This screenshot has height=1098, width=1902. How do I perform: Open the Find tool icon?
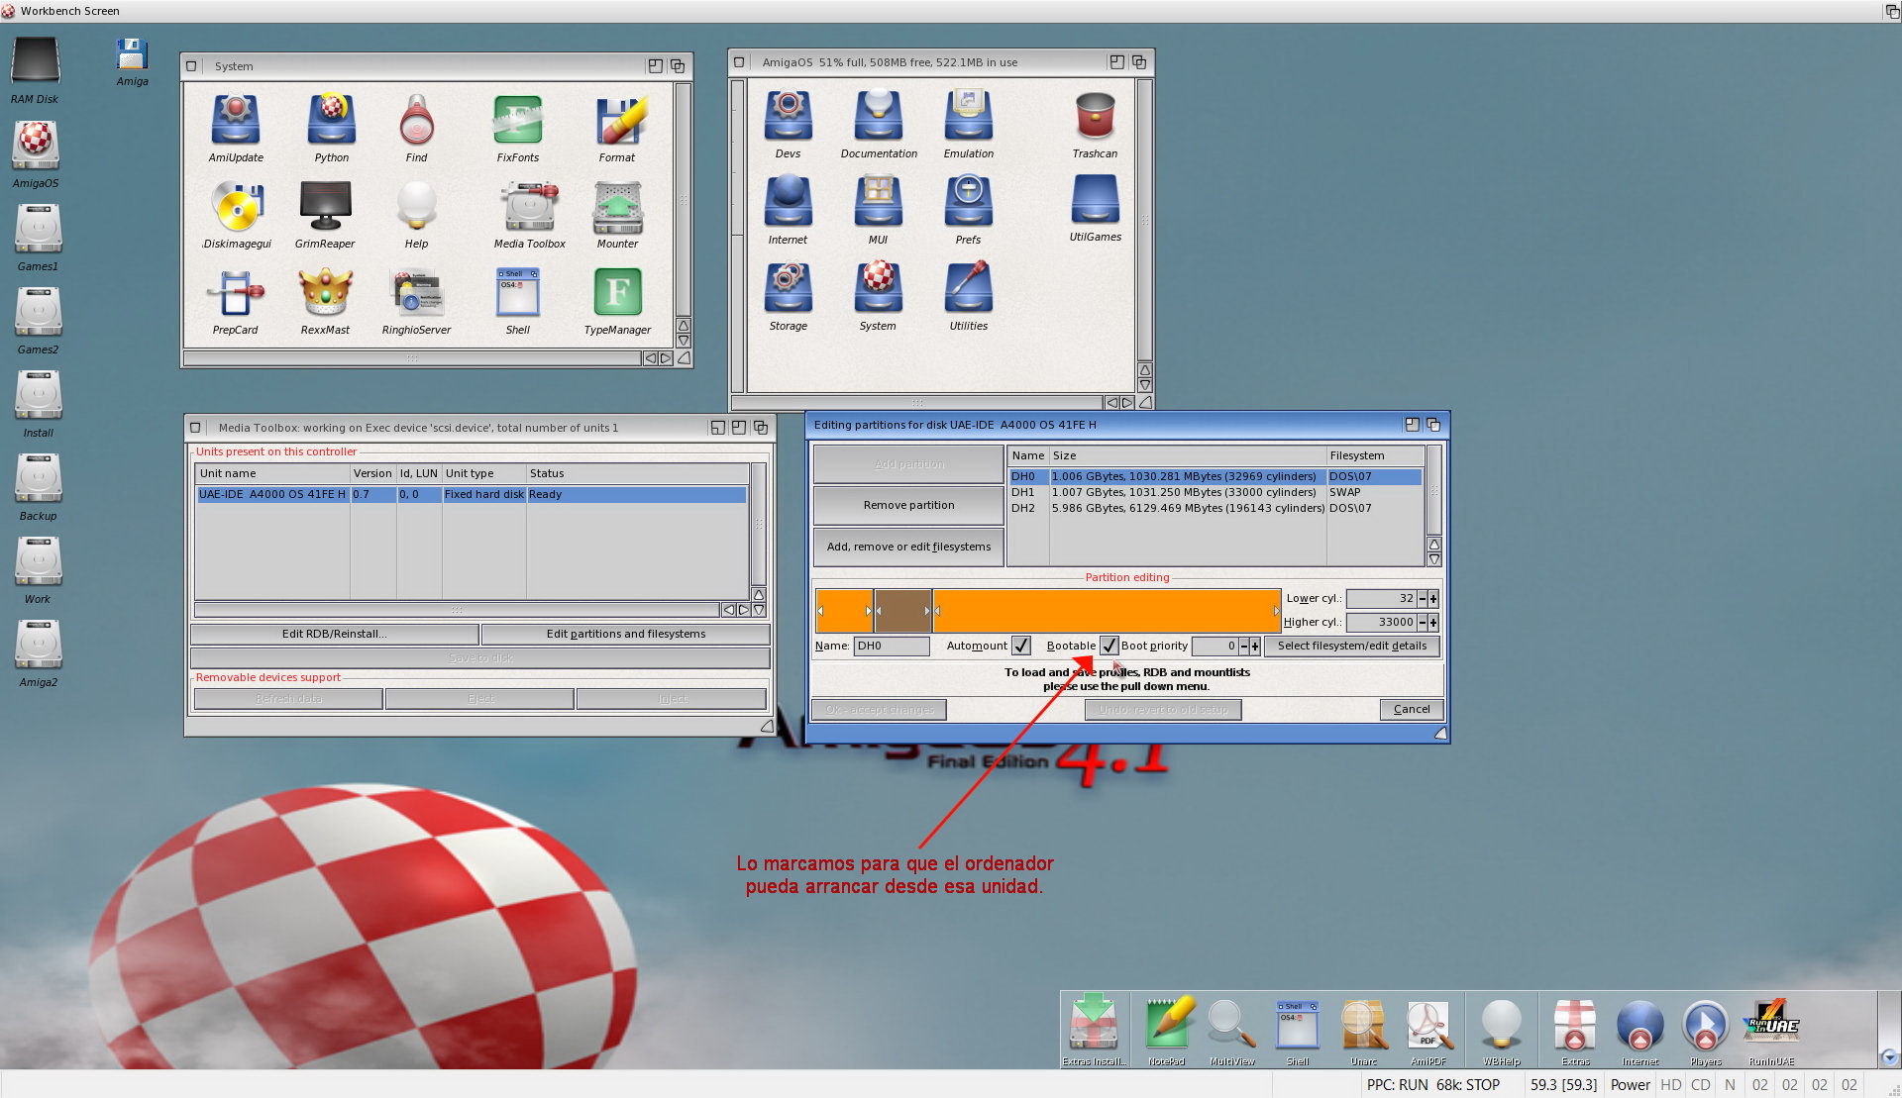[416, 120]
